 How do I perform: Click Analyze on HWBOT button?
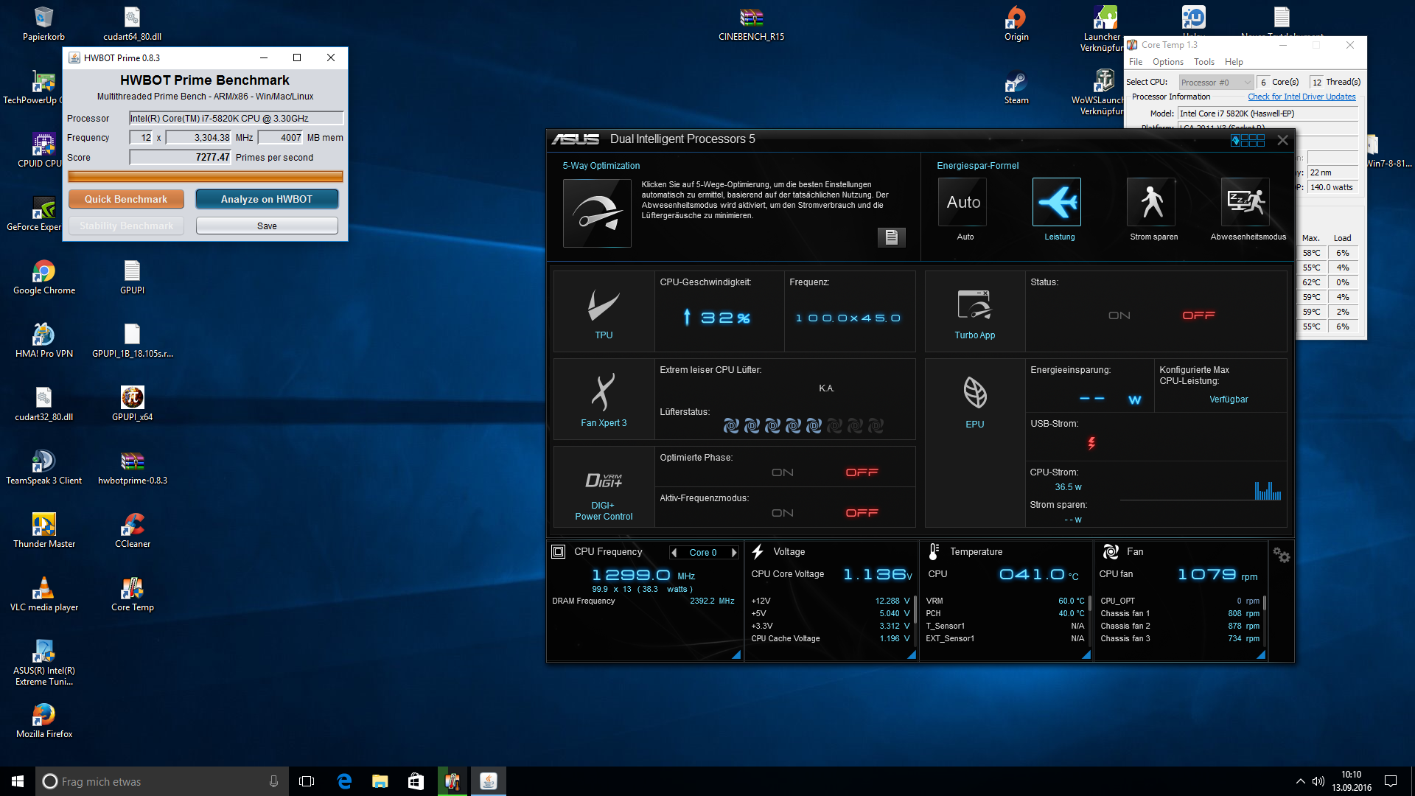(267, 199)
